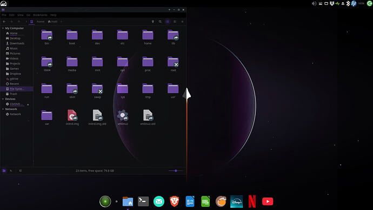Image resolution: width=373 pixels, height=210 pixels.
Task: Open the Help menu
Action: pyautogui.click(x=54, y=15)
